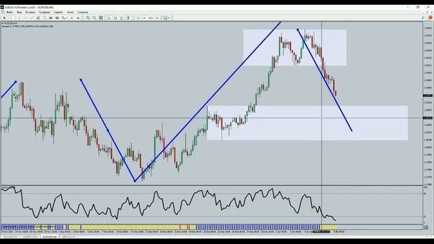434x244 pixels.
Task: Toggle the green highlighted chart toolbar button
Action: [128, 18]
